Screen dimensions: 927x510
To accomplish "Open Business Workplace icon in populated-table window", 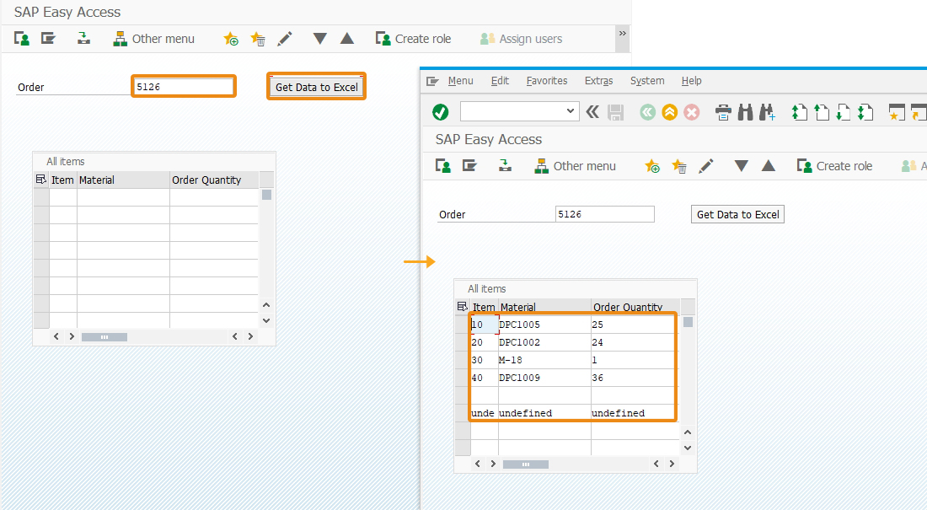I will pos(505,166).
